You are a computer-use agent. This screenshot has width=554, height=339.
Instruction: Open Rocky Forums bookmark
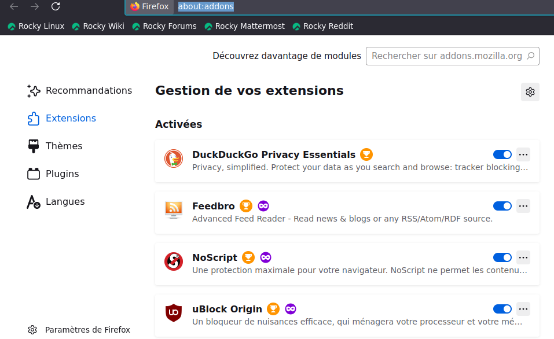point(164,26)
